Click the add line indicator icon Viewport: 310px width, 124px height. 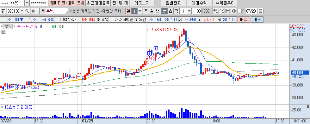tap(222, 11)
